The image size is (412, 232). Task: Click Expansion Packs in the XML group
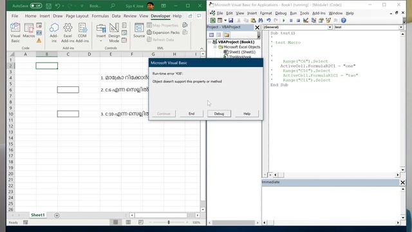(163, 32)
